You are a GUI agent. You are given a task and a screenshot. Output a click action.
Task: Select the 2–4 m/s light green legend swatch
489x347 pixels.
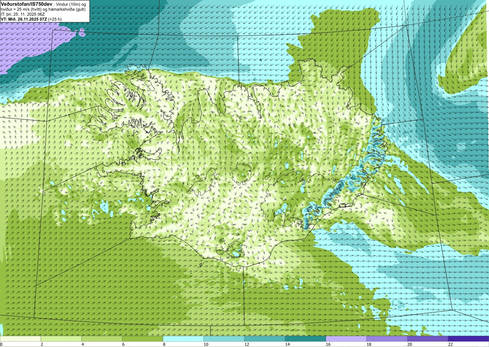61,339
